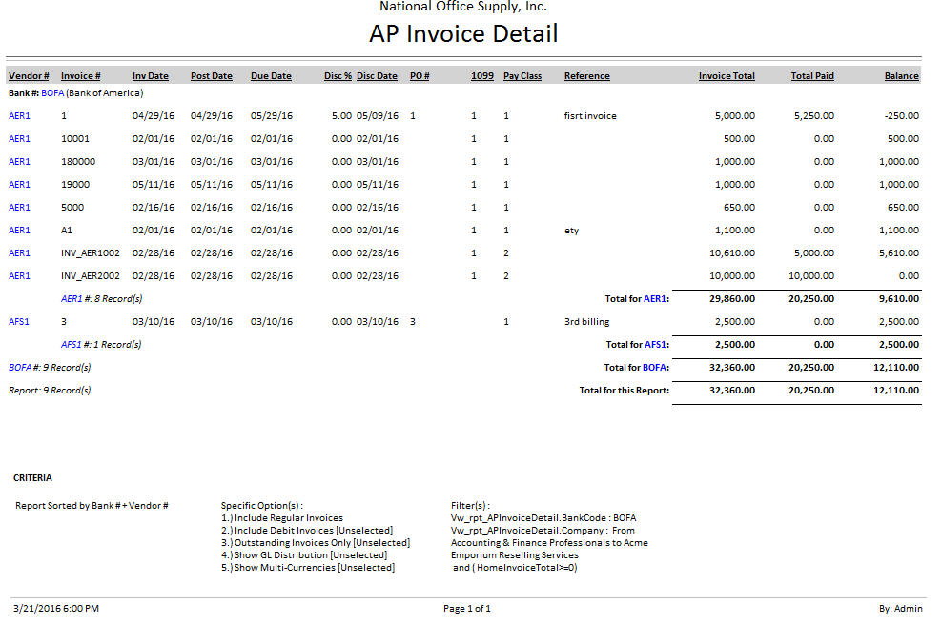Click the Invoice # column header

click(81, 76)
